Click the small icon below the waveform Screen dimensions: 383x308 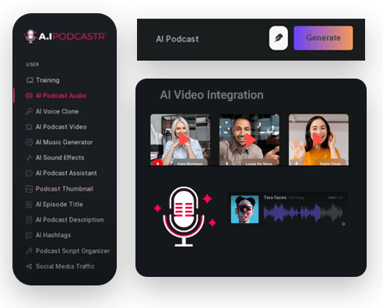(343, 224)
